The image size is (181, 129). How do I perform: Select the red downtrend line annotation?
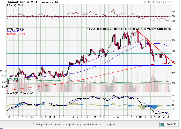pos(156,47)
